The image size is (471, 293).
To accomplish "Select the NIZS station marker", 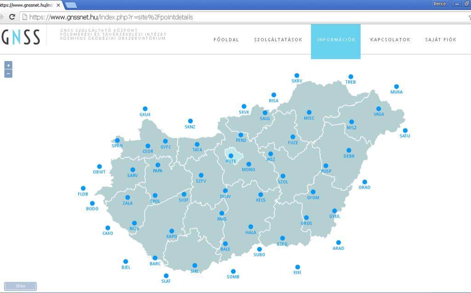I will coord(134,223).
